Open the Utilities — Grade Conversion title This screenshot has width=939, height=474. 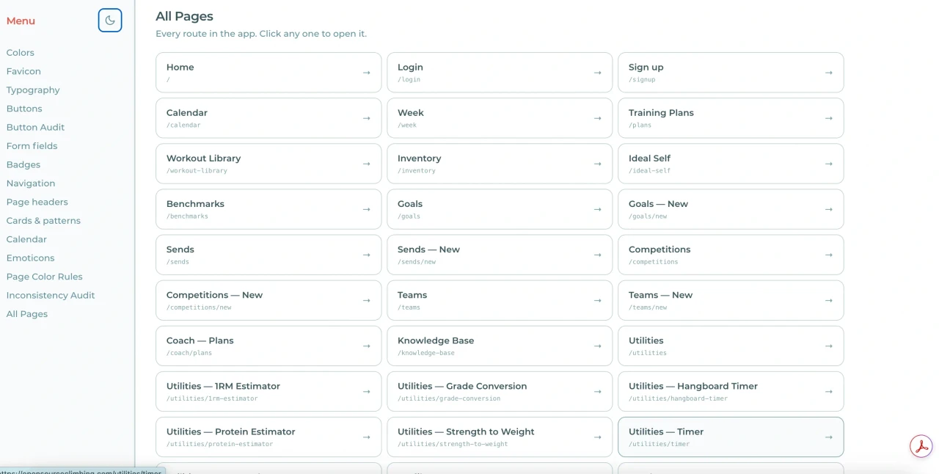coord(462,386)
